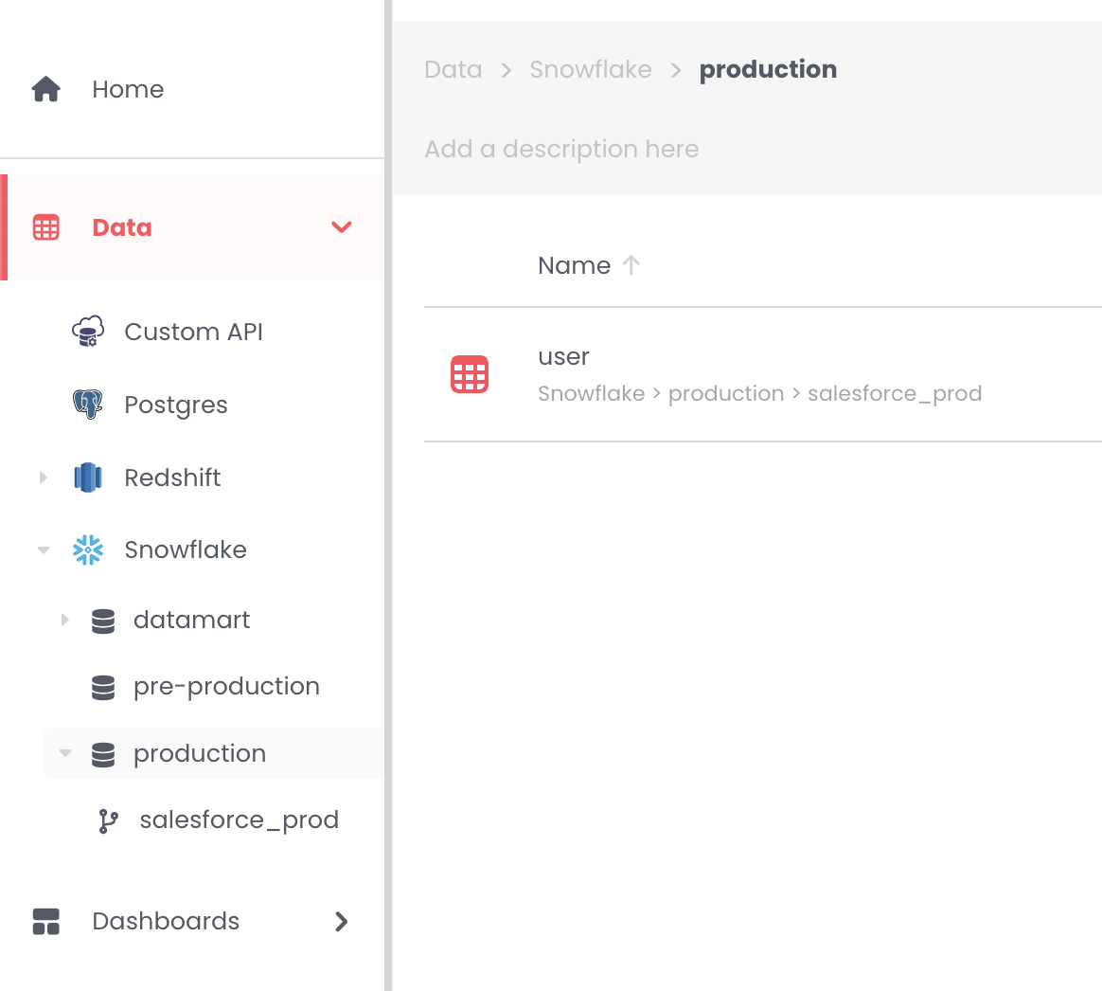Image resolution: width=1102 pixels, height=991 pixels.
Task: Click the red Data grid icon
Action: 46,227
